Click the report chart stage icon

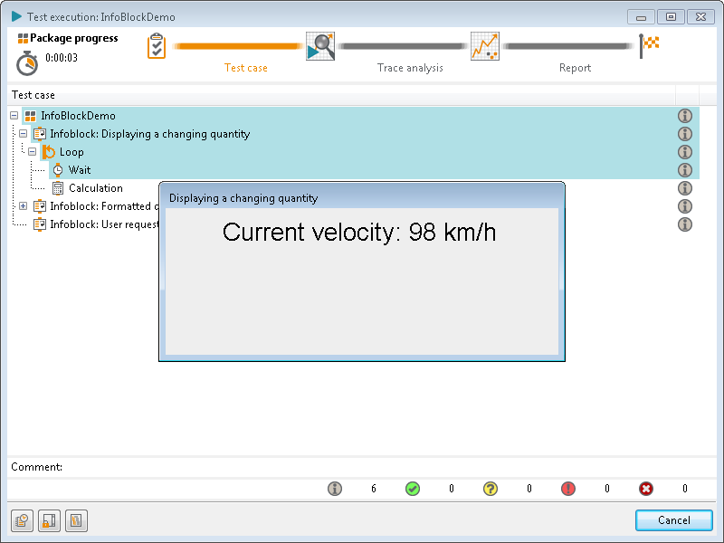[x=485, y=46]
